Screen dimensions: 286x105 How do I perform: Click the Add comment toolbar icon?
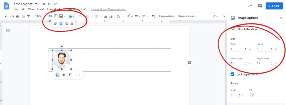pyautogui.click(x=56, y=16)
